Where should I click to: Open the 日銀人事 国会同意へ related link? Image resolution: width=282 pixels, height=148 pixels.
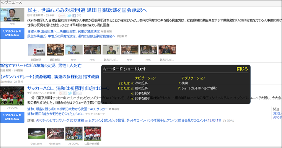(64, 31)
